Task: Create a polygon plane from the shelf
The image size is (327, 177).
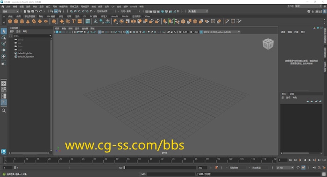Action: point(40,21)
